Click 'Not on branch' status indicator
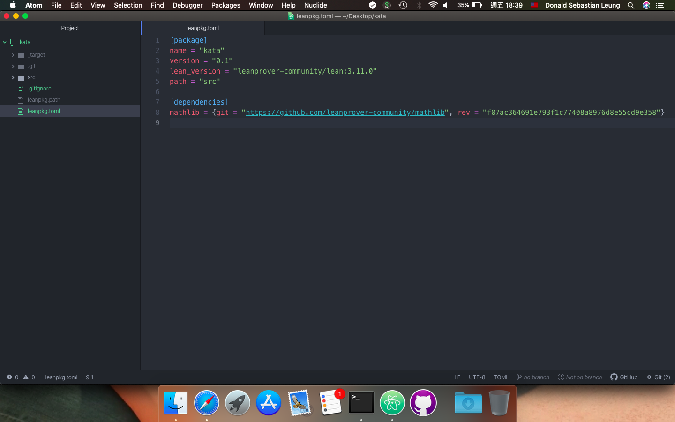The image size is (675, 422). pyautogui.click(x=580, y=377)
